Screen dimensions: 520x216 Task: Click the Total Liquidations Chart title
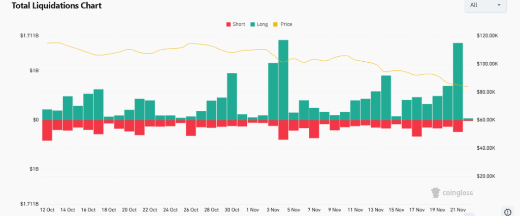pyautogui.click(x=53, y=6)
